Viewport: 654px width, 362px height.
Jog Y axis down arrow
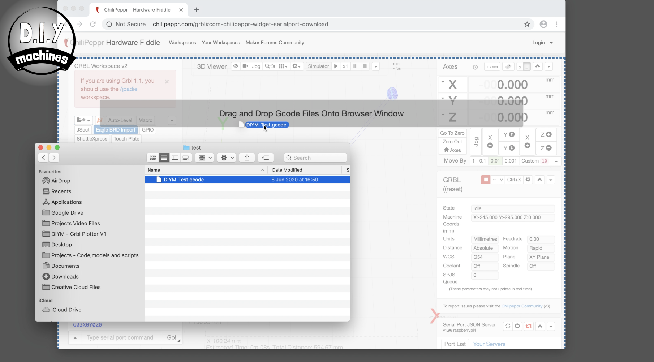coord(509,148)
